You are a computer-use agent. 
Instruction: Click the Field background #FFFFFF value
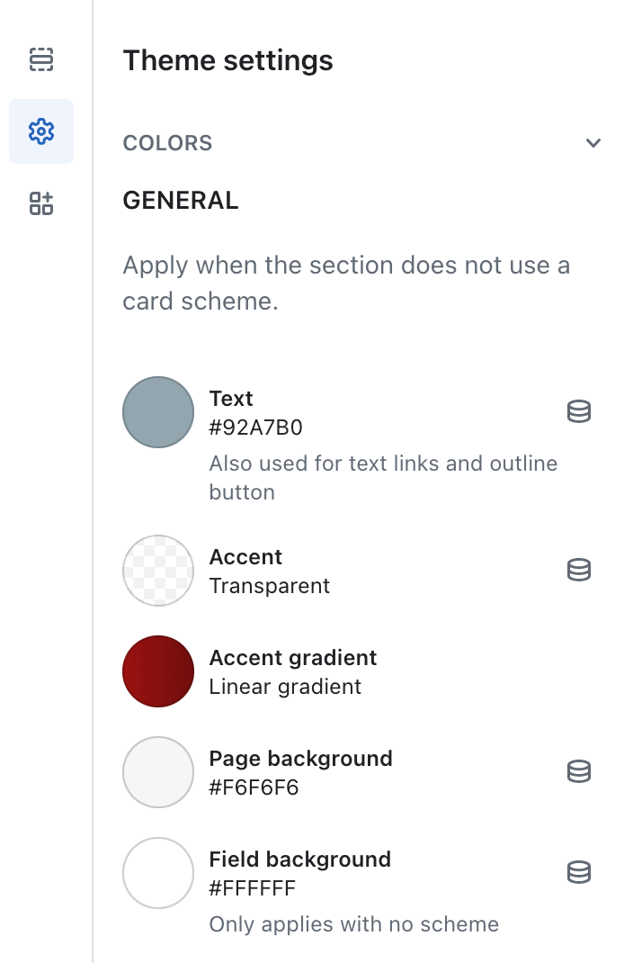tap(252, 888)
